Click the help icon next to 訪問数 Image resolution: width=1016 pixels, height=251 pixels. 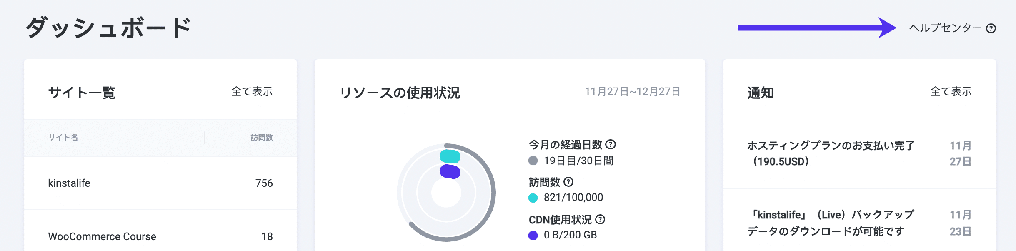[568, 182]
